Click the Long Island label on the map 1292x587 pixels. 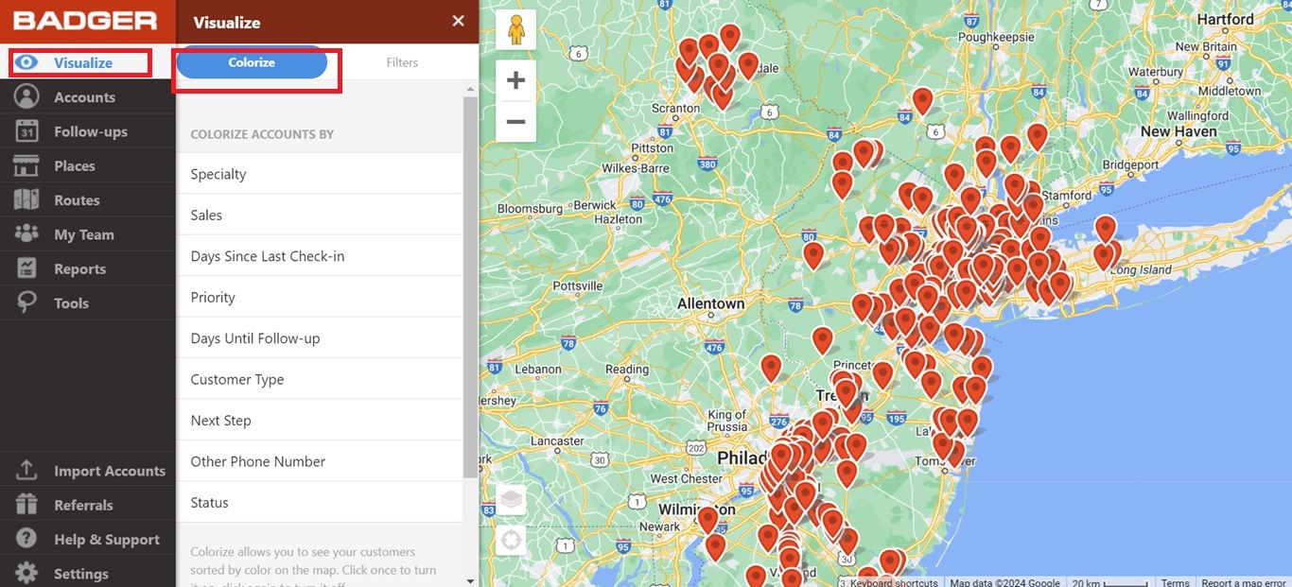click(1141, 270)
